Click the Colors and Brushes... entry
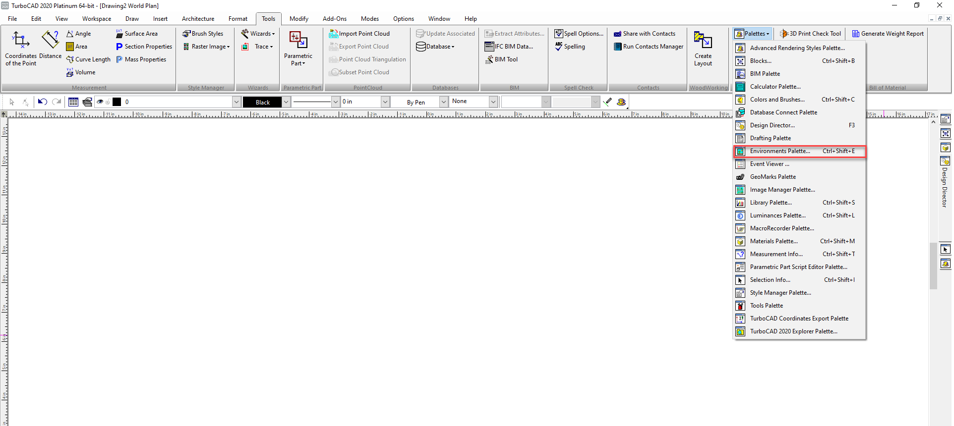 point(800,100)
